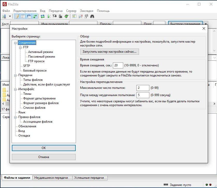Viewport: 217px width, 188px height.
Task: Open the Site Manager toolbar icon
Action: (x=4, y=16)
